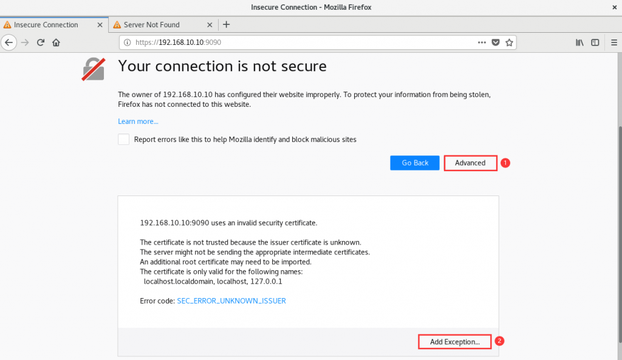The width and height of the screenshot is (622, 360).
Task: Go to the Home page
Action: tap(56, 42)
